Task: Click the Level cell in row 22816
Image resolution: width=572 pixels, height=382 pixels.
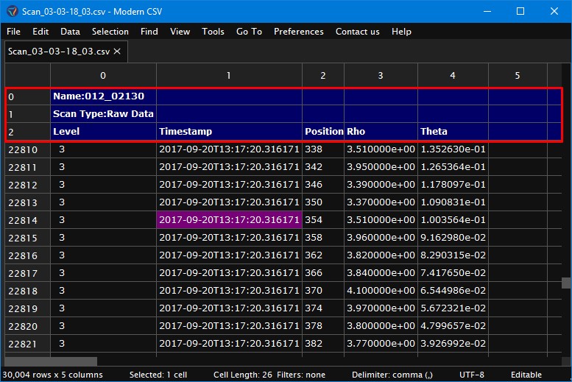Action: [x=103, y=255]
